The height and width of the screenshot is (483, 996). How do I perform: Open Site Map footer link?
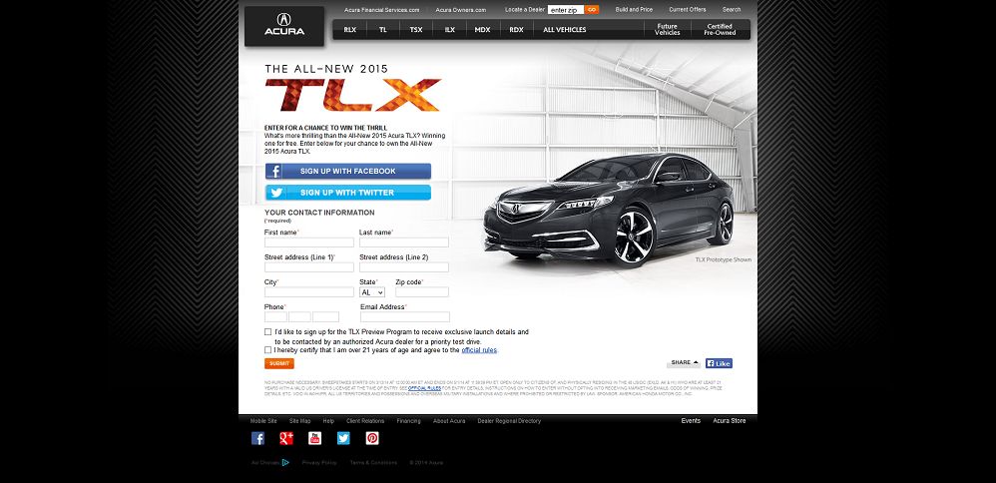(x=299, y=421)
